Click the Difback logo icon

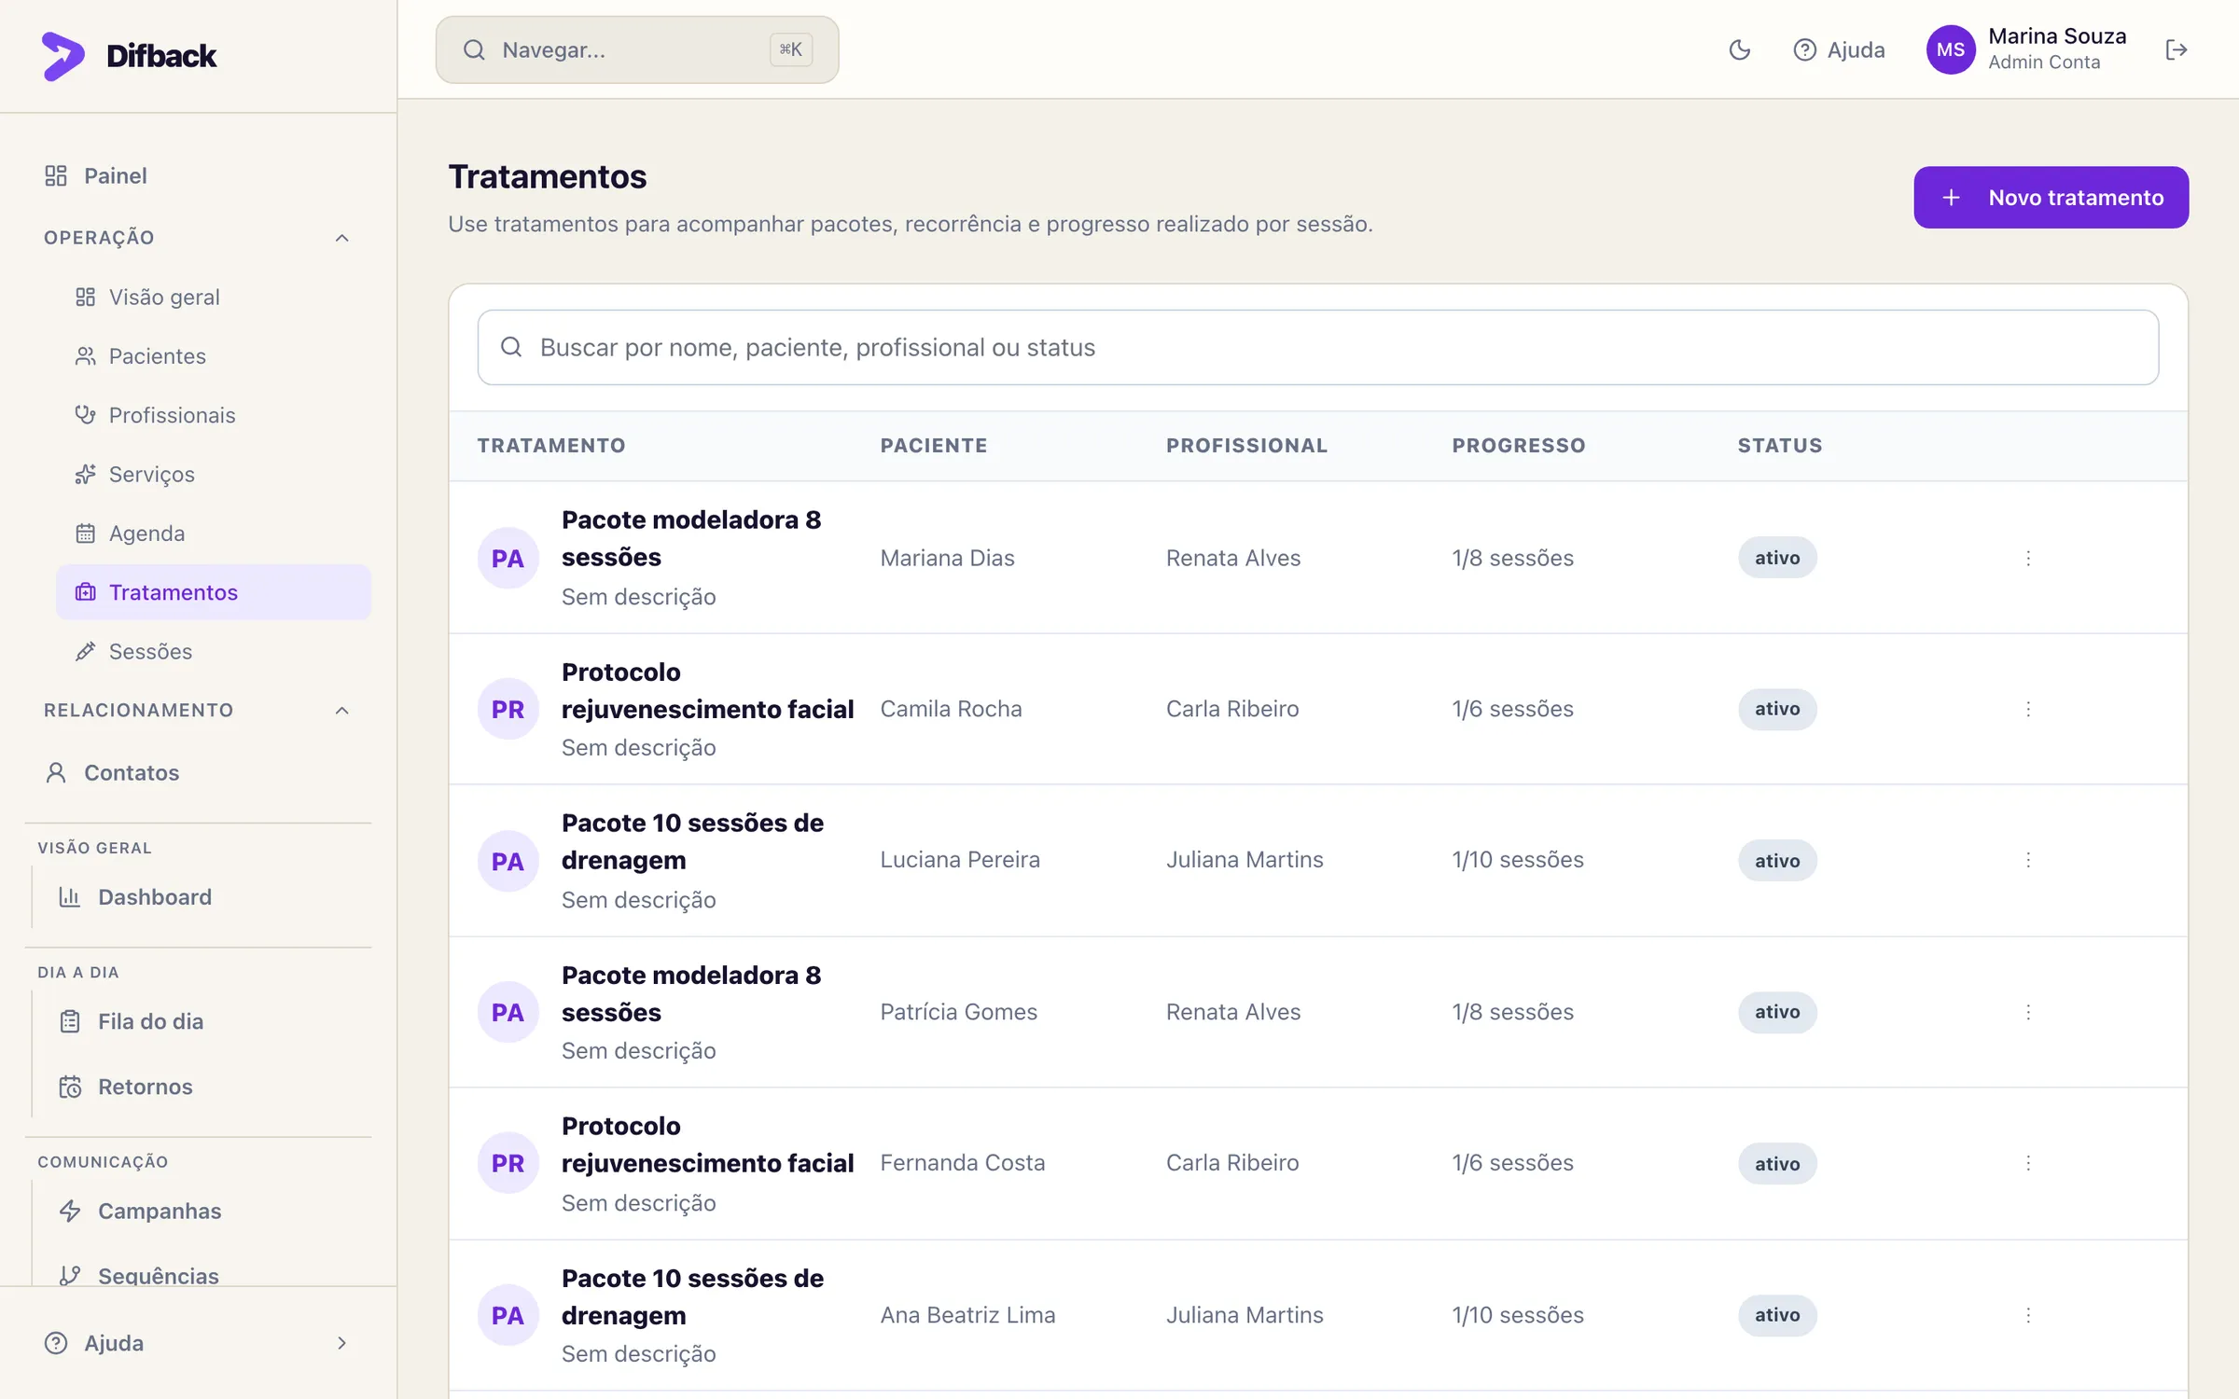click(63, 56)
